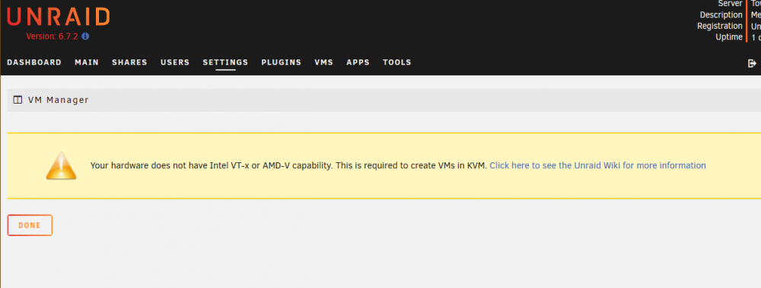The height and width of the screenshot is (288, 761).
Task: Click the yellow warning triangle icon
Action: [61, 166]
